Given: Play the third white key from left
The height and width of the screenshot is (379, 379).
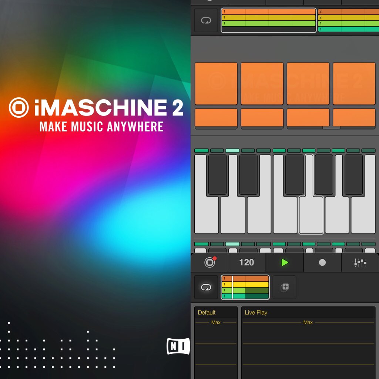Looking at the screenshot, I should pos(259,215).
